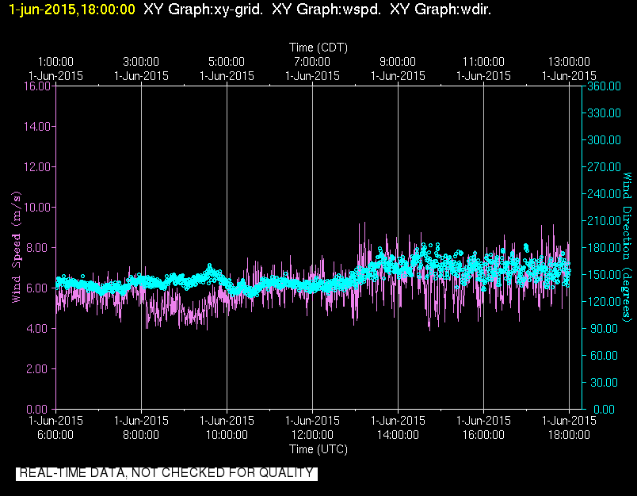The height and width of the screenshot is (496, 637).
Task: Click the 8.00 wind speed axis value
Action: coord(37,248)
